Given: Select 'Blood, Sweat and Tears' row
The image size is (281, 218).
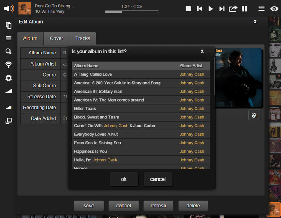Looking at the screenshot, I should pyautogui.click(x=141, y=117).
